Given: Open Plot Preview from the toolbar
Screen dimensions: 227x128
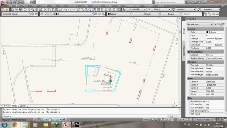Looking at the screenshot, I should (x=29, y=10).
